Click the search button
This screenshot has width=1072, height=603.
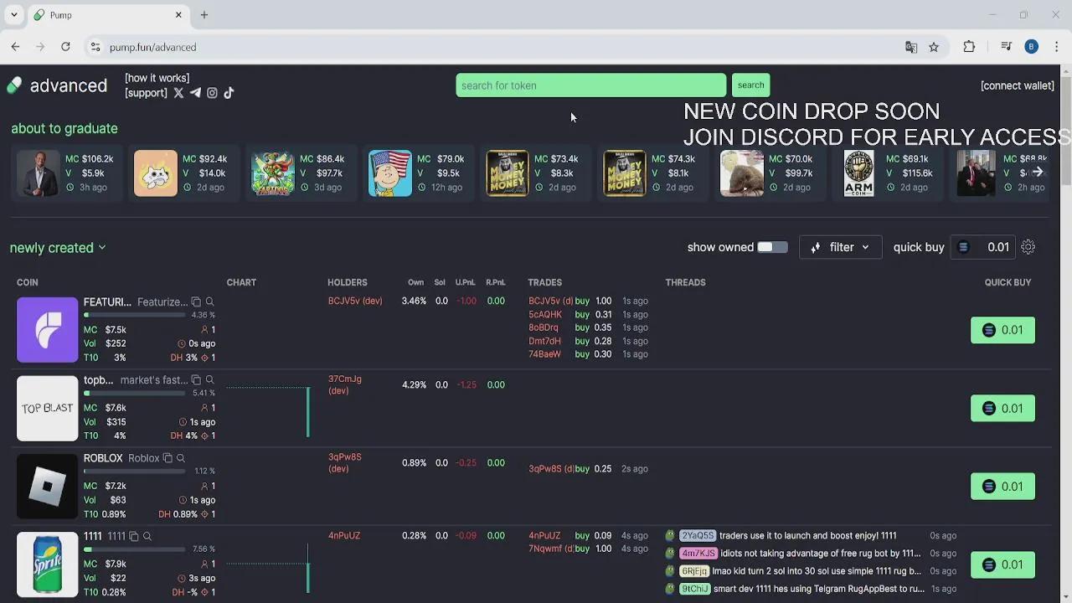coord(750,85)
